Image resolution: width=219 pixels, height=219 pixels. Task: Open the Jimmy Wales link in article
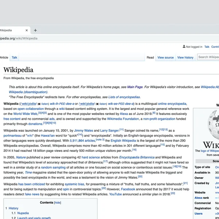click(84, 130)
